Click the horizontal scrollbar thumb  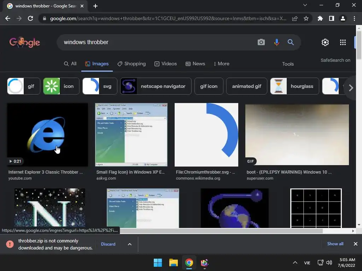tap(221, 231)
